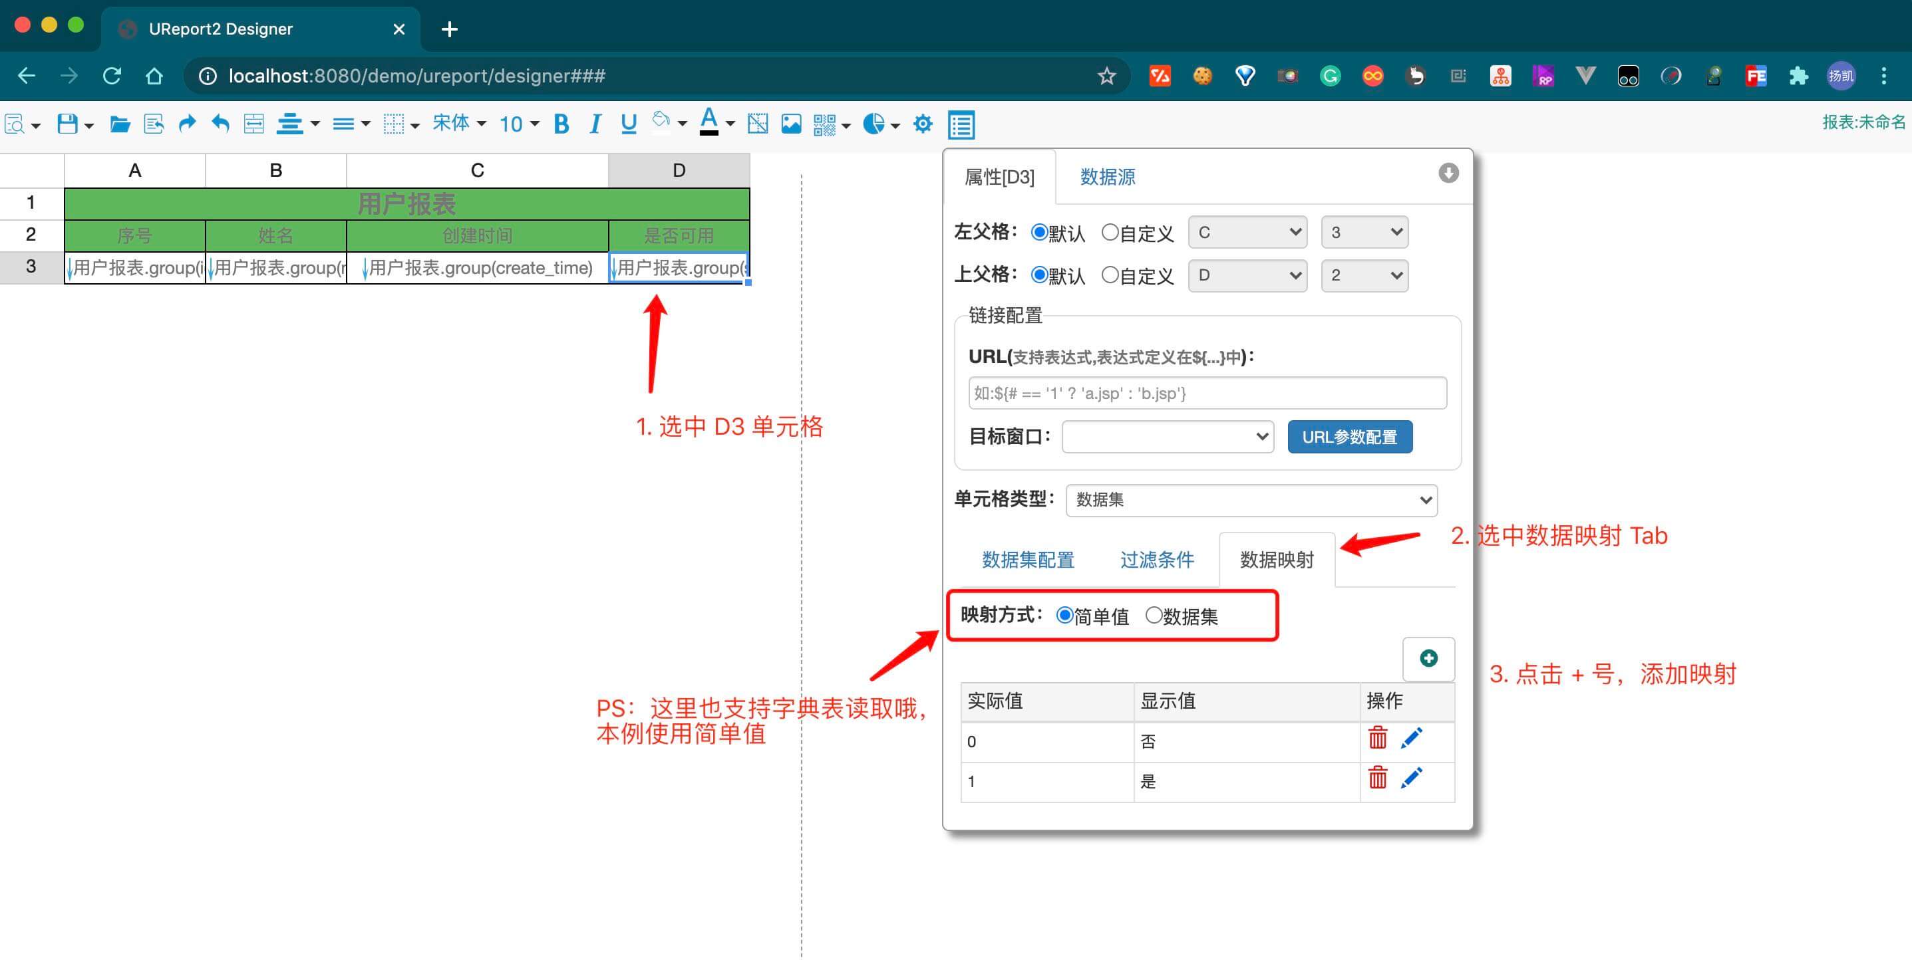Click the save report icon

click(67, 124)
